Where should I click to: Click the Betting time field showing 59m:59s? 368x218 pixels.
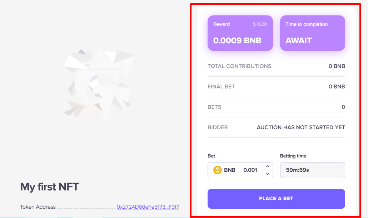(x=312, y=170)
